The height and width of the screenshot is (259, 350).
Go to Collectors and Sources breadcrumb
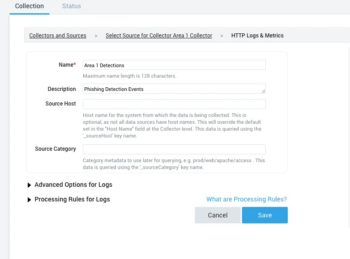tap(58, 36)
